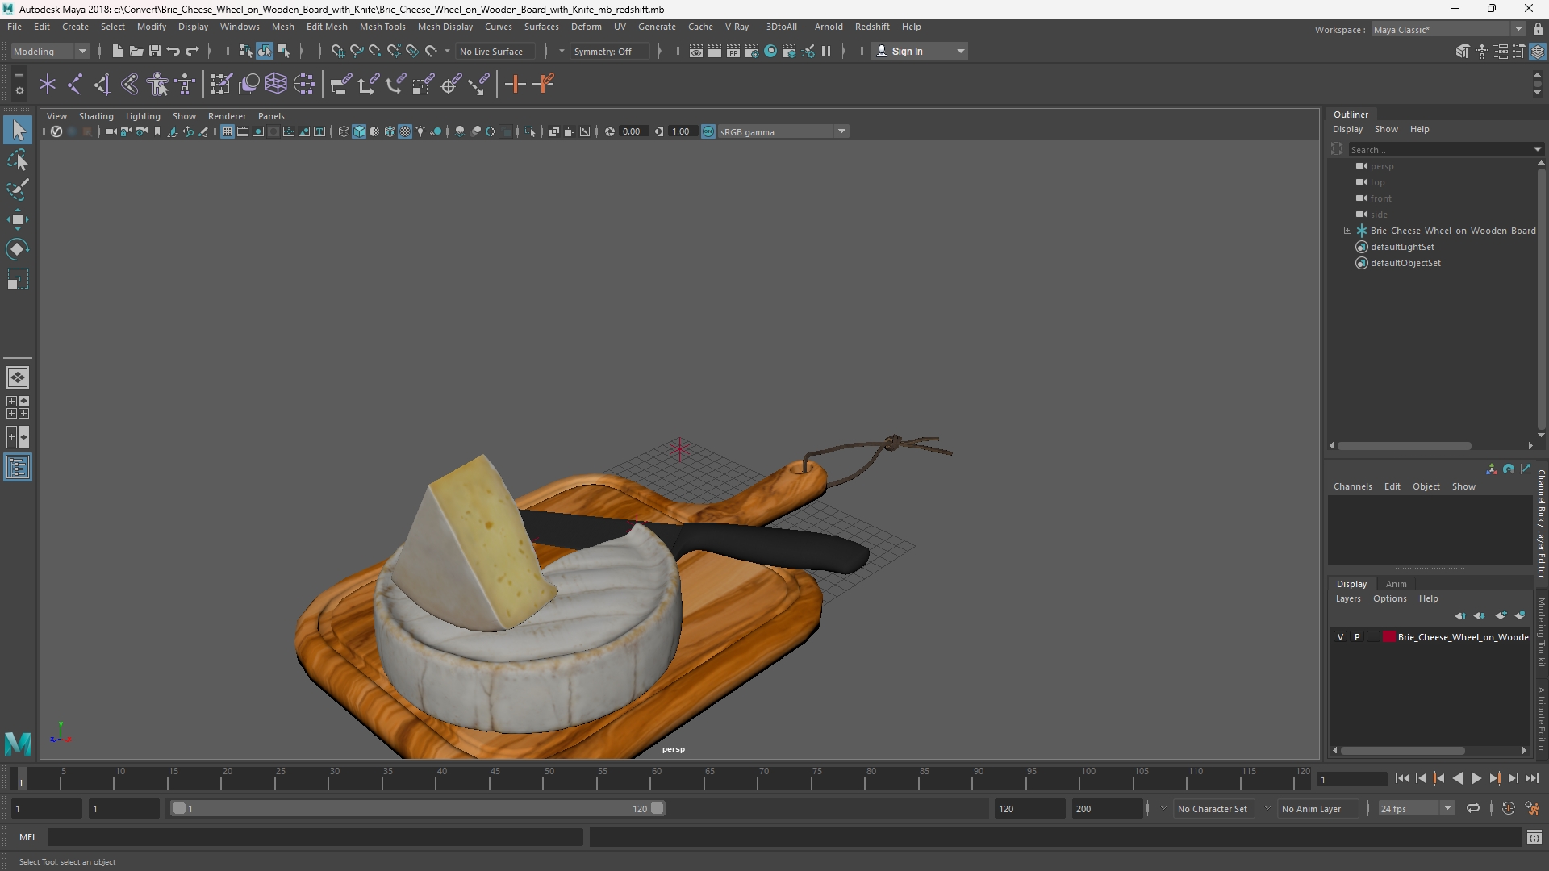The image size is (1549, 871).
Task: Click the New Scene icon
Action: pyautogui.click(x=117, y=51)
